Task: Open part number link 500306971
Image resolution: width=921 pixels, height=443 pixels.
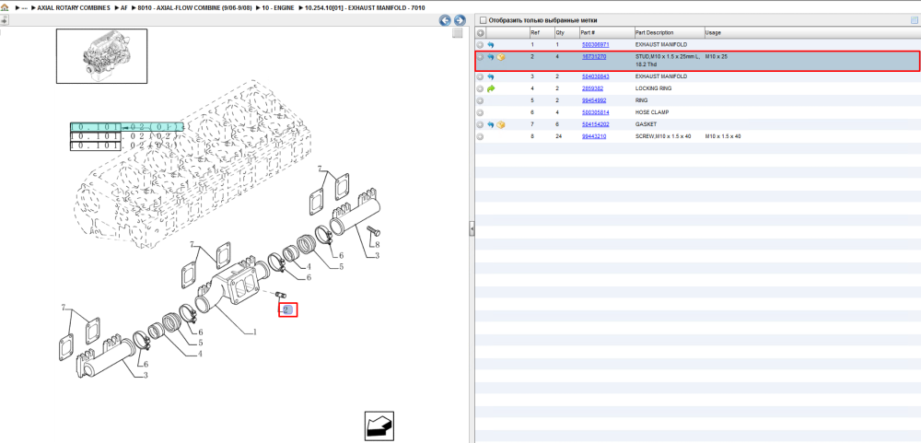Action: click(595, 44)
